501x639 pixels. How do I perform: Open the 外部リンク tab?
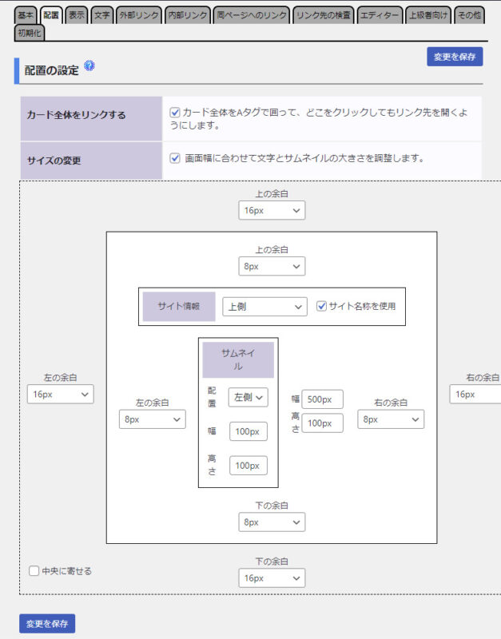tap(138, 15)
